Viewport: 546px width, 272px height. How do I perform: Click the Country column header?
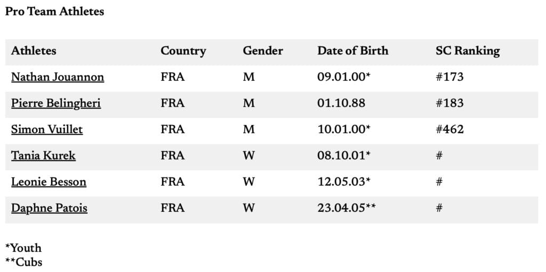[183, 51]
